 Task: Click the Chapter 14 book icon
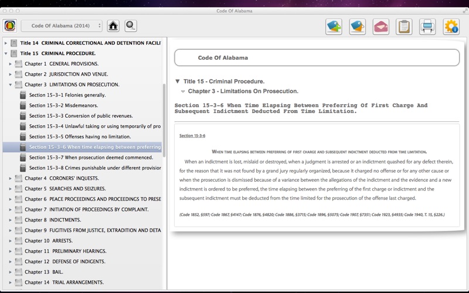pos(19,282)
